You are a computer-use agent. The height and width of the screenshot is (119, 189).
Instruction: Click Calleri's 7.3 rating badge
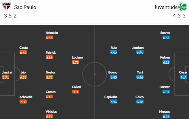pyautogui.click(x=75, y=92)
